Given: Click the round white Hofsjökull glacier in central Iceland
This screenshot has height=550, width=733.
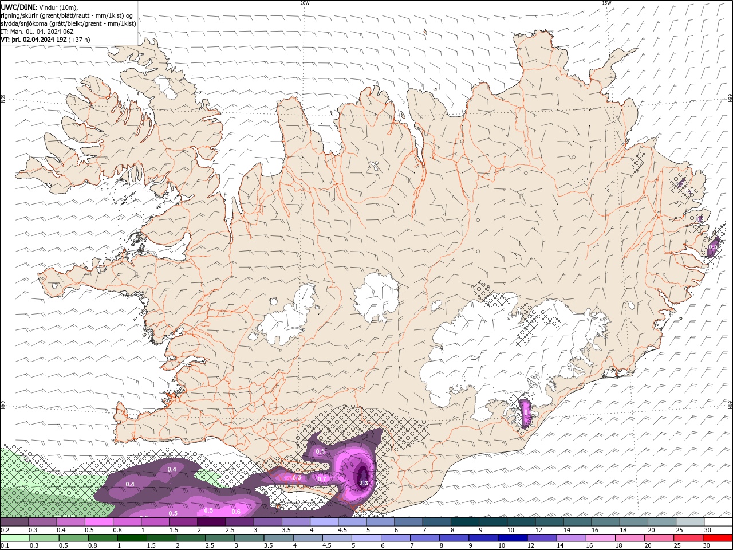Looking at the screenshot, I should click(x=376, y=296).
